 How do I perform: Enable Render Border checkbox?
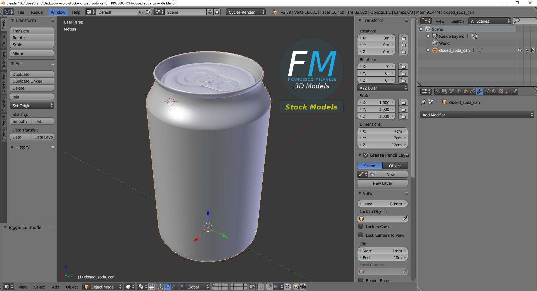tap(361, 280)
